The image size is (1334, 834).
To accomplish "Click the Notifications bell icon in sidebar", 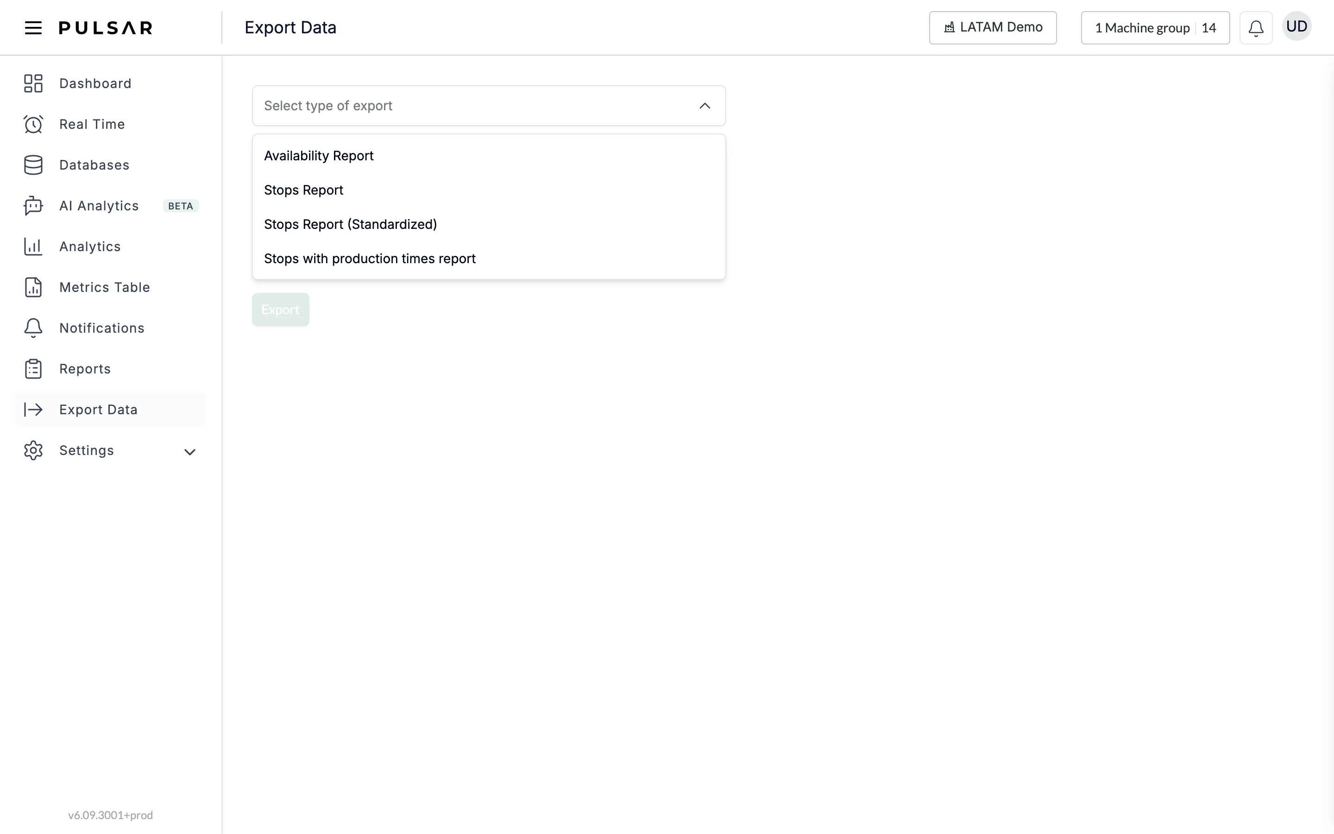I will (x=33, y=328).
